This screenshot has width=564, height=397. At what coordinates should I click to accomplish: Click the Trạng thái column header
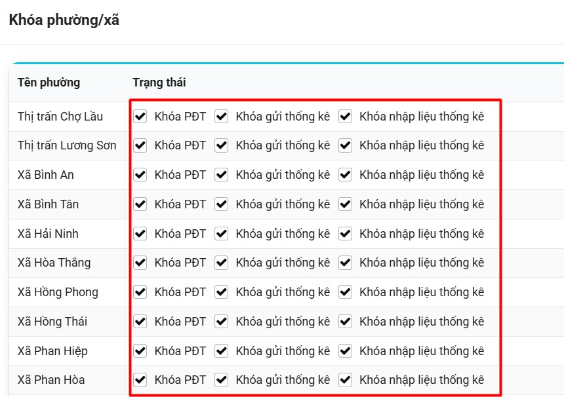[159, 83]
